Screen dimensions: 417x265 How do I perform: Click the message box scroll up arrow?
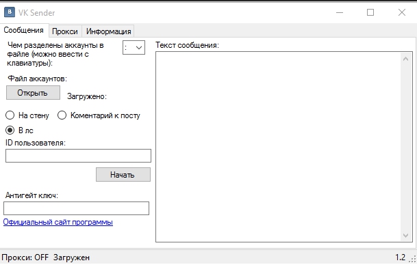[x=405, y=59]
